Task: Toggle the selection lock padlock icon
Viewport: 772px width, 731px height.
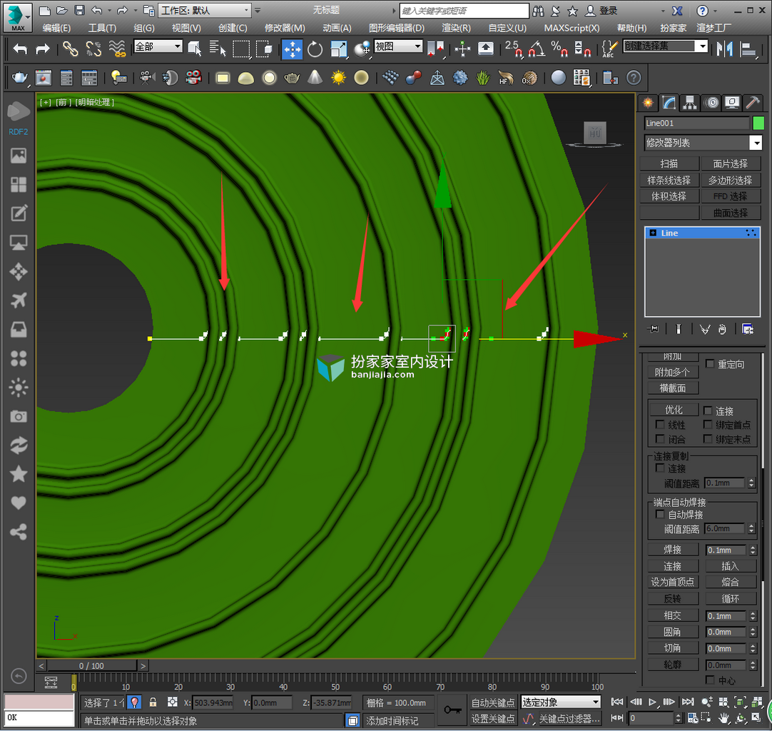Action: 153,702
